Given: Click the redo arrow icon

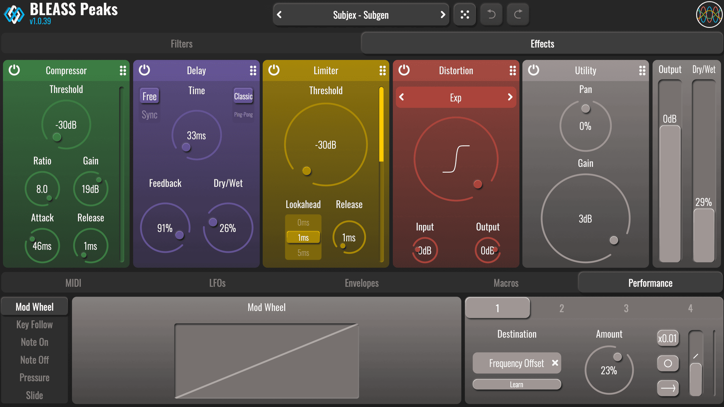Looking at the screenshot, I should point(518,15).
